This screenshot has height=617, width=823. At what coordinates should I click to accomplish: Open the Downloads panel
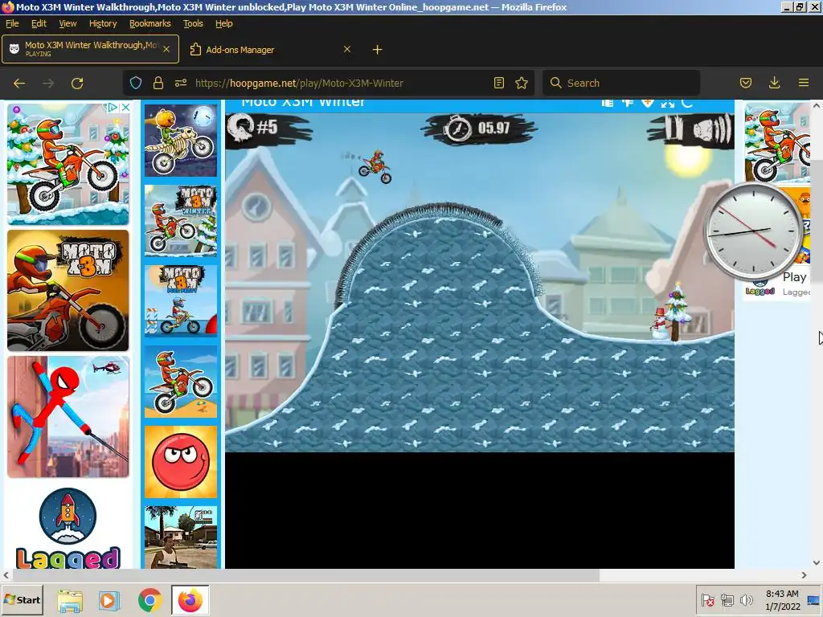[x=774, y=83]
